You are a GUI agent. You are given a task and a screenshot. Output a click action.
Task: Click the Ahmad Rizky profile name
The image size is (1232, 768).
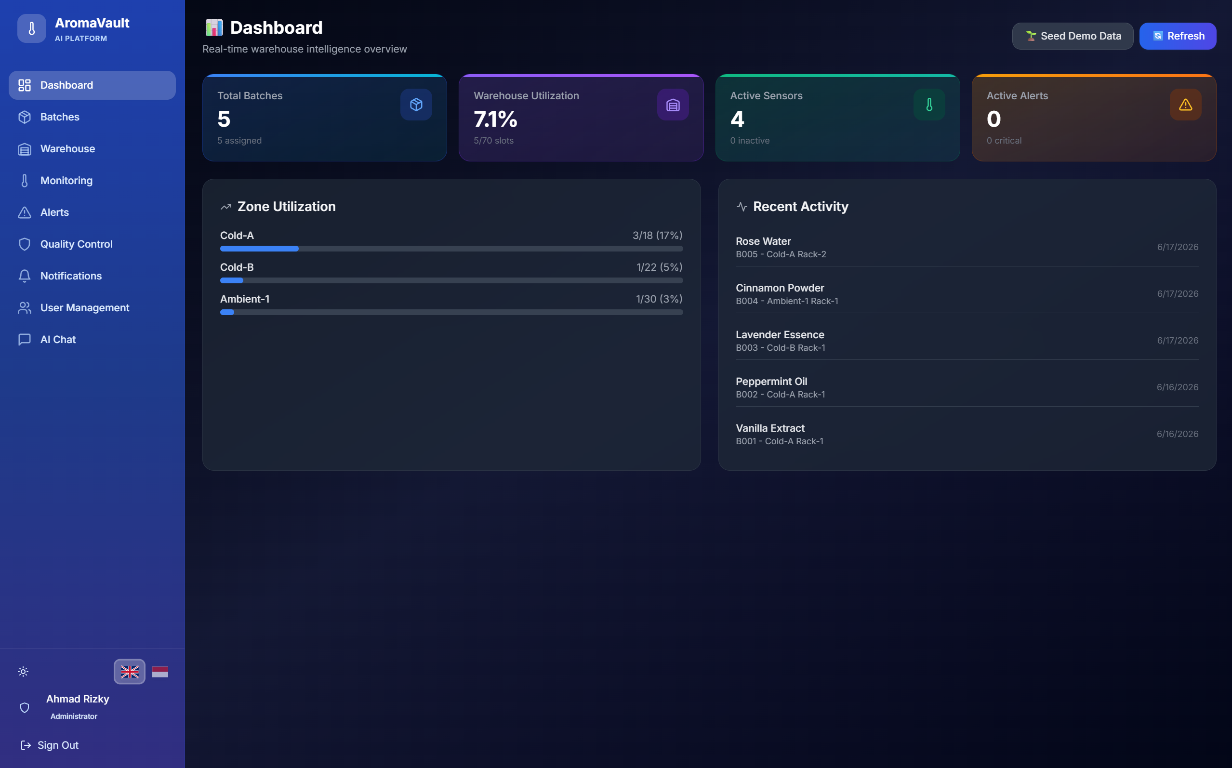coord(78,699)
